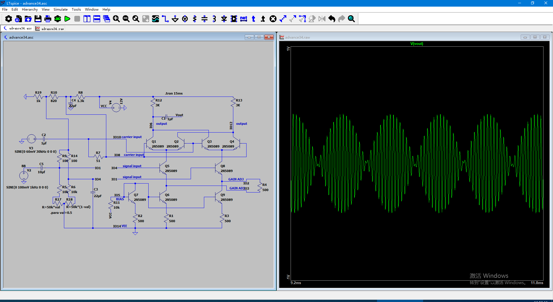
Task: Cascade windows
Action: tap(107, 19)
